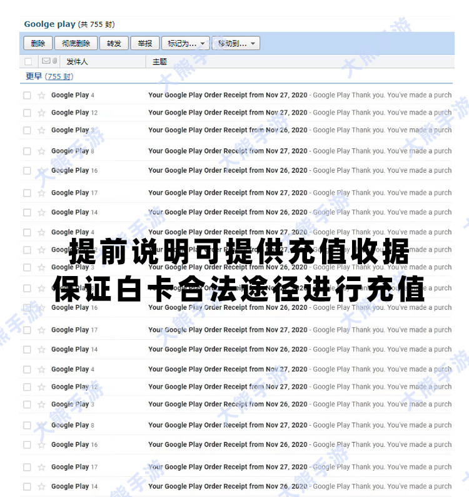The height and width of the screenshot is (497, 469).
Task: Select checkbox of topmost Google Play 16 row
Action: 28,170
